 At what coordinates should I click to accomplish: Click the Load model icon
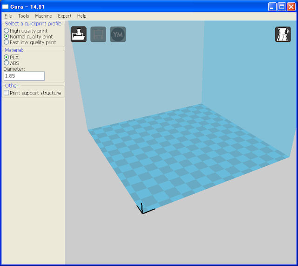point(79,34)
